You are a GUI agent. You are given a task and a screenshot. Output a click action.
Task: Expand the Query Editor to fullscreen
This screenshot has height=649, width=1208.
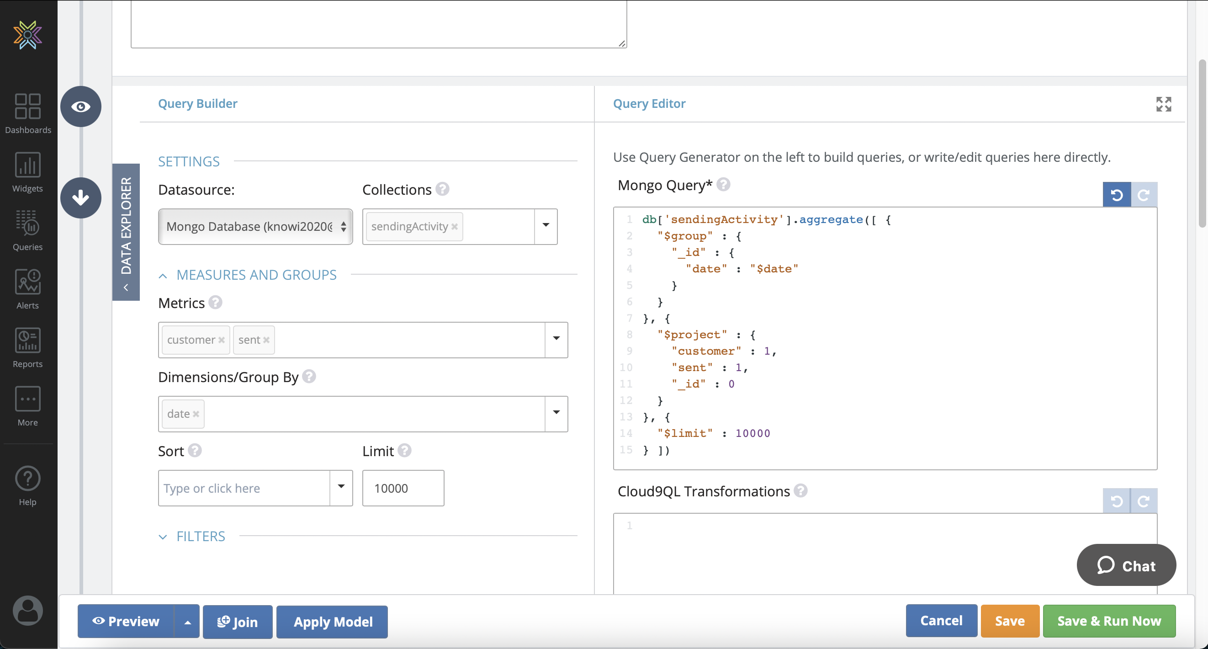pos(1164,104)
